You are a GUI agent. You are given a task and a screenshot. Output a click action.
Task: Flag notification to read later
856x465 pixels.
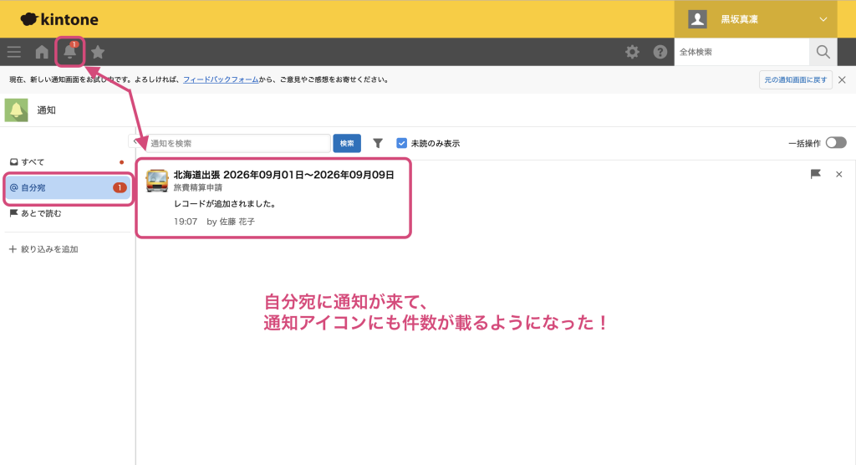pos(816,174)
